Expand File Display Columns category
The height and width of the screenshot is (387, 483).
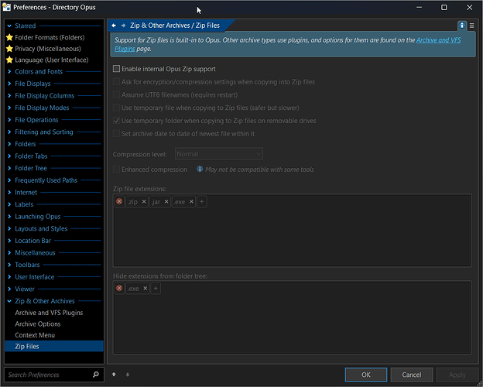click(x=9, y=96)
